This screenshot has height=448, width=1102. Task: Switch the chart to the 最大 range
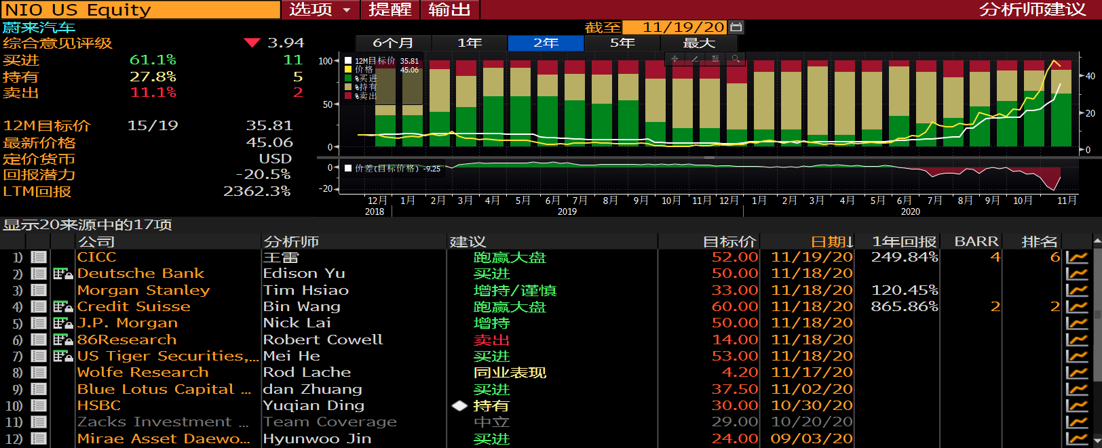(x=699, y=43)
